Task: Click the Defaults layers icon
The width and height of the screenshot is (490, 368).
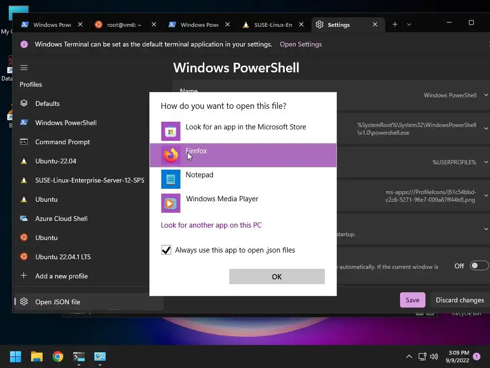Action: coord(24,103)
